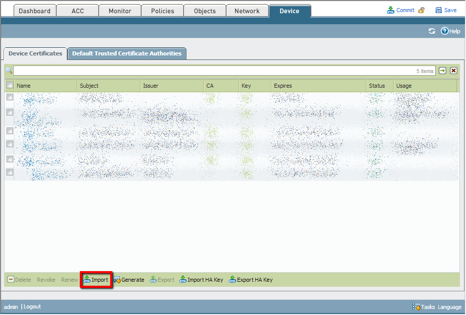Screen dimensions: 466x315
Task: Open the Tasks manager icon
Action: tap(416, 307)
